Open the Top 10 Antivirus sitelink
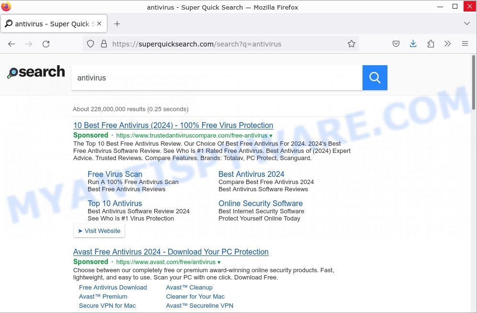The height and width of the screenshot is (313, 477). click(114, 203)
